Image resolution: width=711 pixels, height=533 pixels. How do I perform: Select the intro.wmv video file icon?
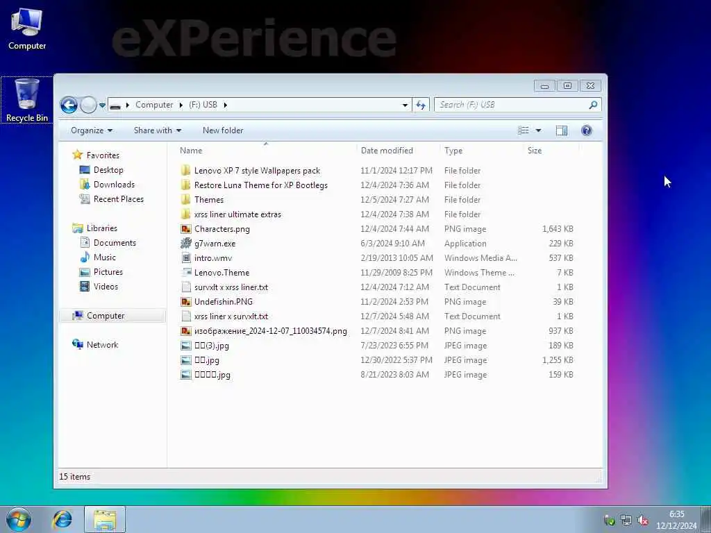click(185, 258)
